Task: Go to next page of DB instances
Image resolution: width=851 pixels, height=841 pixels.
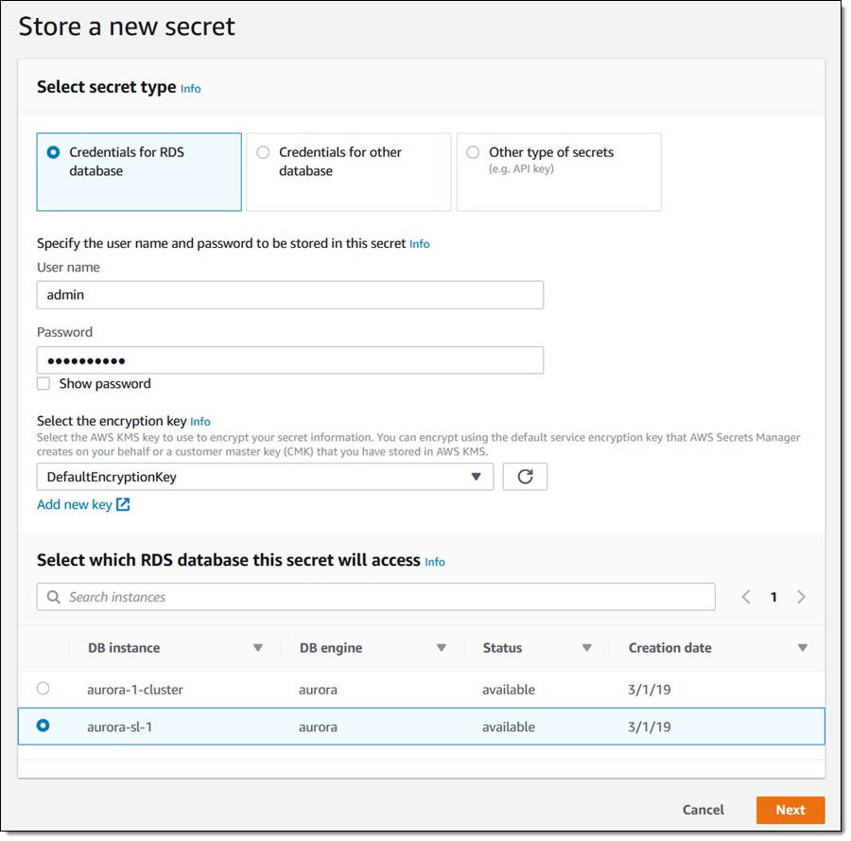Action: coord(802,597)
